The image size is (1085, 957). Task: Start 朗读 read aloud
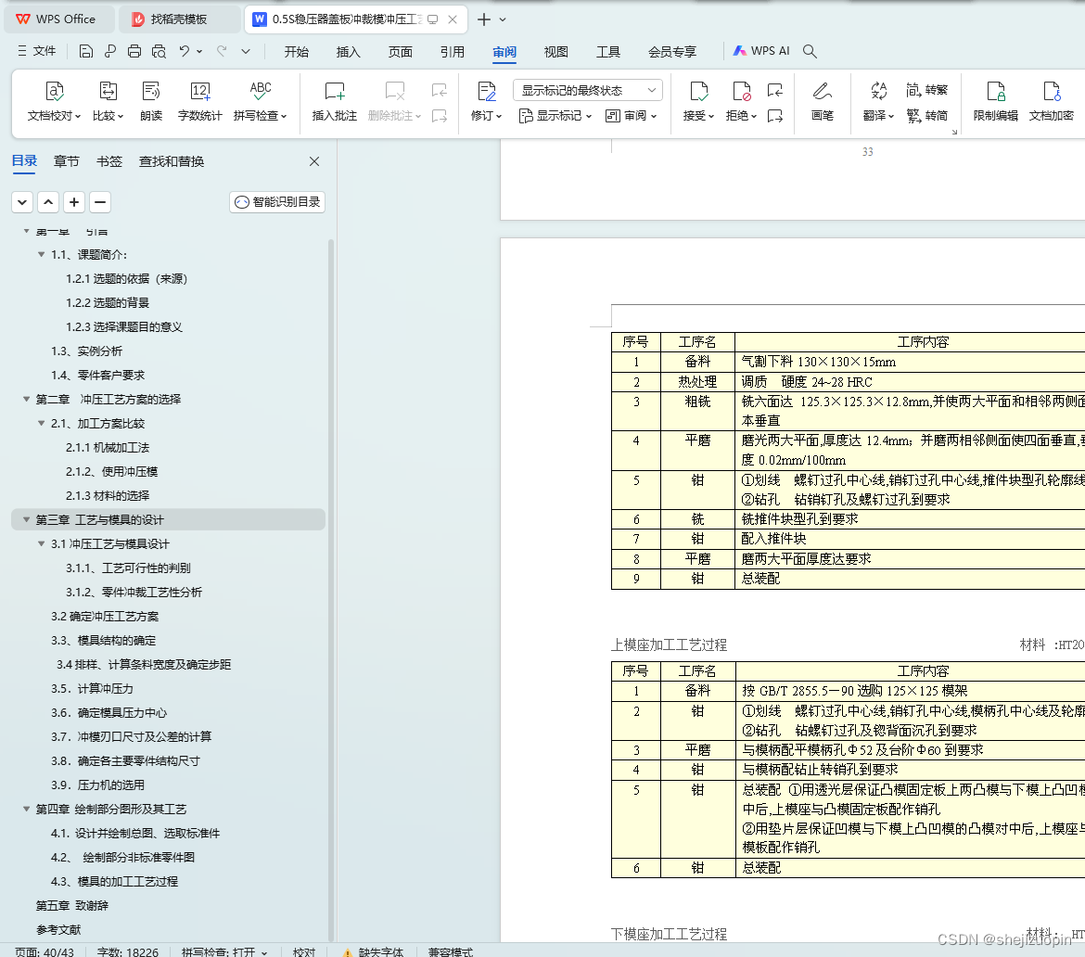151,101
